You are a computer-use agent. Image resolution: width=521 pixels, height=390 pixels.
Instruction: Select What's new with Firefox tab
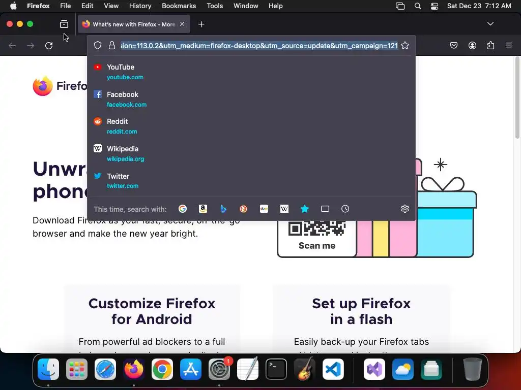pyautogui.click(x=134, y=24)
